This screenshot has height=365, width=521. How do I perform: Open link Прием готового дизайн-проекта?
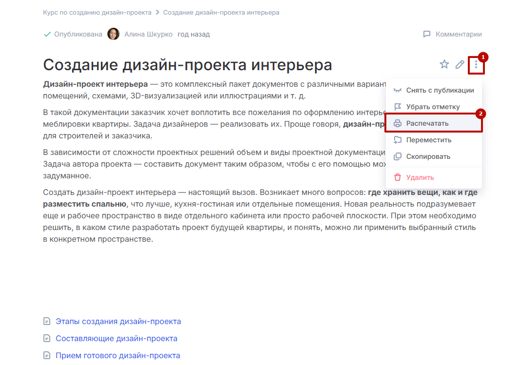pos(118,355)
